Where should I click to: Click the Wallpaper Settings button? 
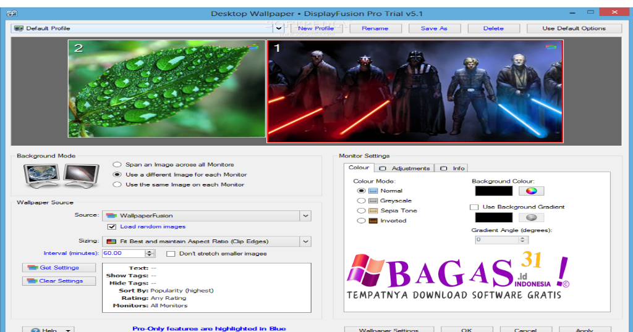[389, 330]
